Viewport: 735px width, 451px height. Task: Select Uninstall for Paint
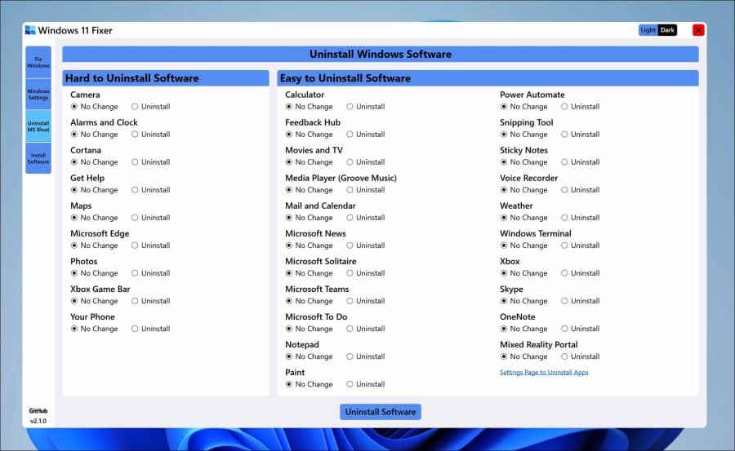tap(366, 384)
